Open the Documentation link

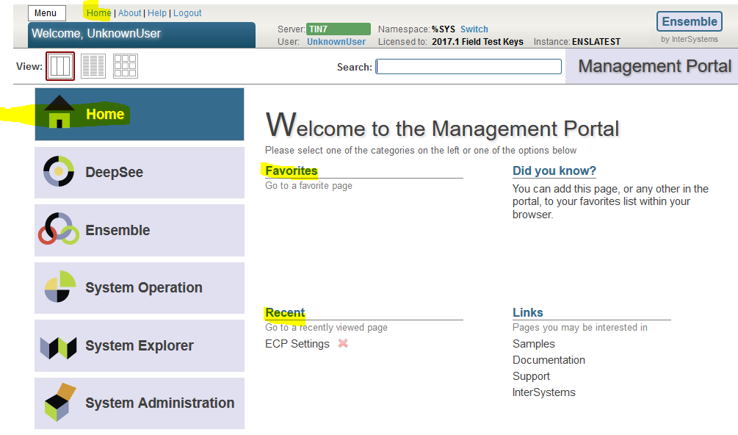[x=549, y=360]
